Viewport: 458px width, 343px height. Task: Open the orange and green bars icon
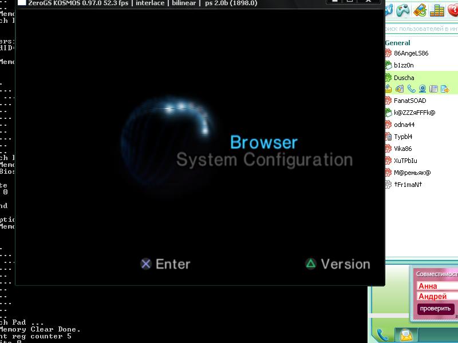pos(437,10)
